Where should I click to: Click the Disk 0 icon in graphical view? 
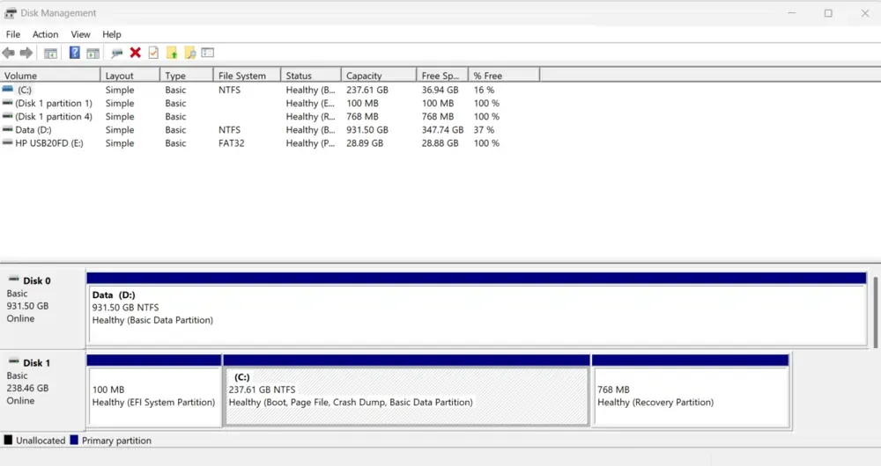coord(13,280)
